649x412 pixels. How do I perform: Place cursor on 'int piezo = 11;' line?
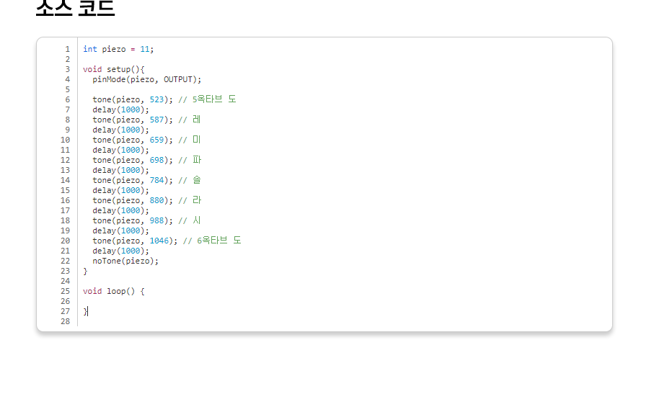coord(118,49)
